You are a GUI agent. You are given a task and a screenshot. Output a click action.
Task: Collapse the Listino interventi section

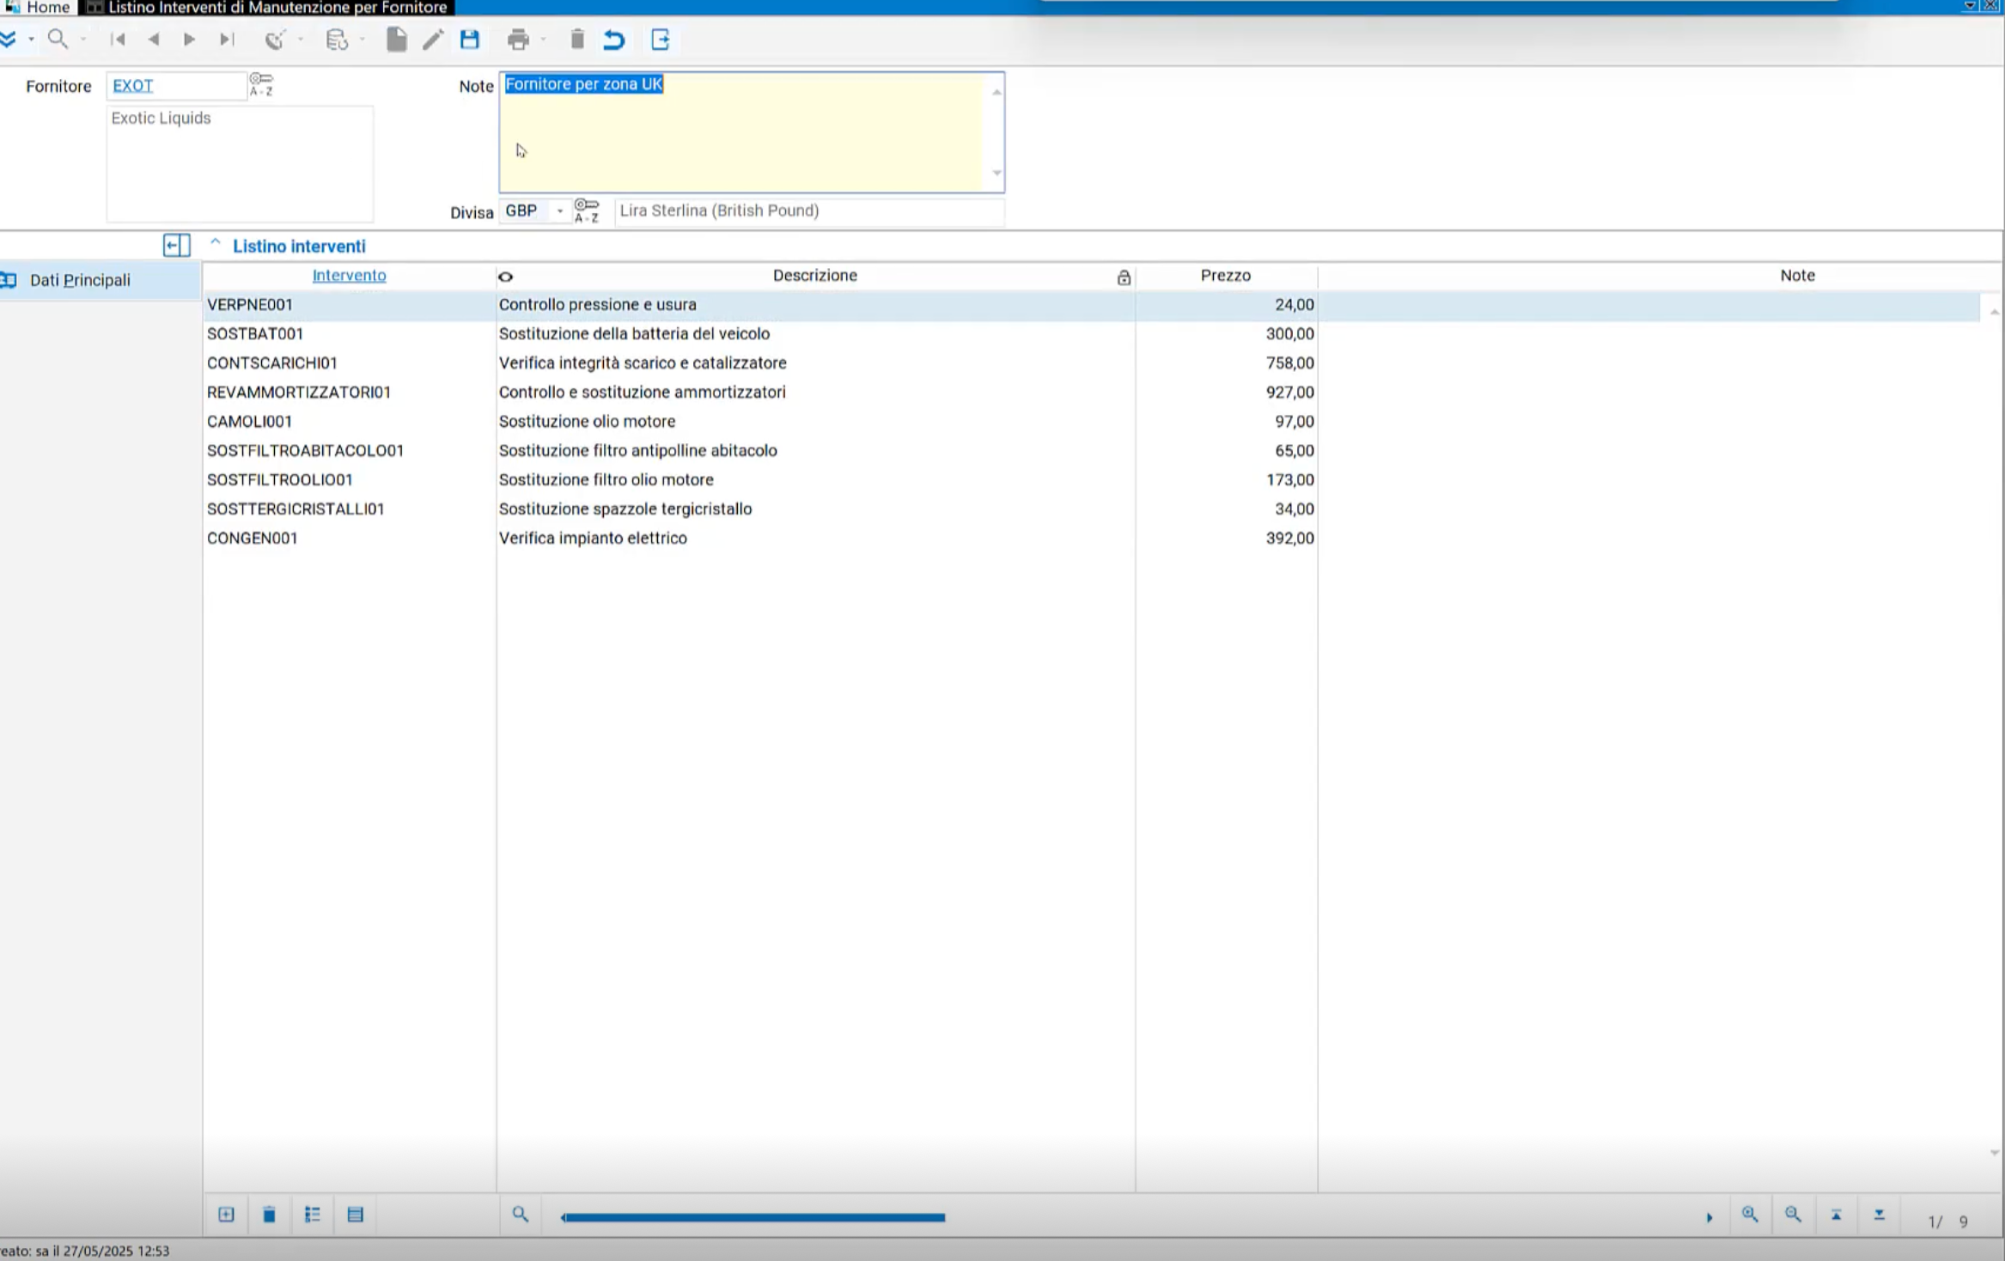click(216, 244)
